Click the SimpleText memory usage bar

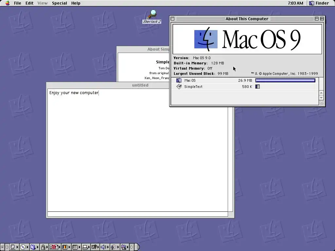(x=258, y=86)
